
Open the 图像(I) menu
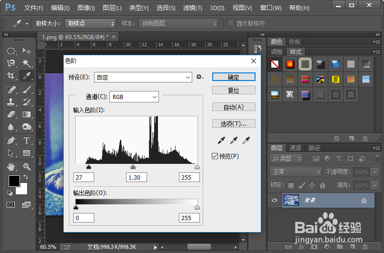(86, 8)
